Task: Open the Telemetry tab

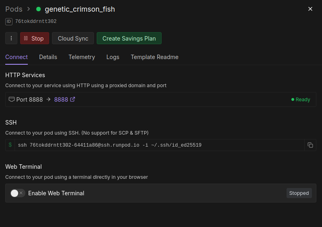Action: click(82, 57)
